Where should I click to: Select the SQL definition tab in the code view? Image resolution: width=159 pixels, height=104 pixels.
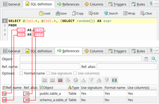click(39, 4)
